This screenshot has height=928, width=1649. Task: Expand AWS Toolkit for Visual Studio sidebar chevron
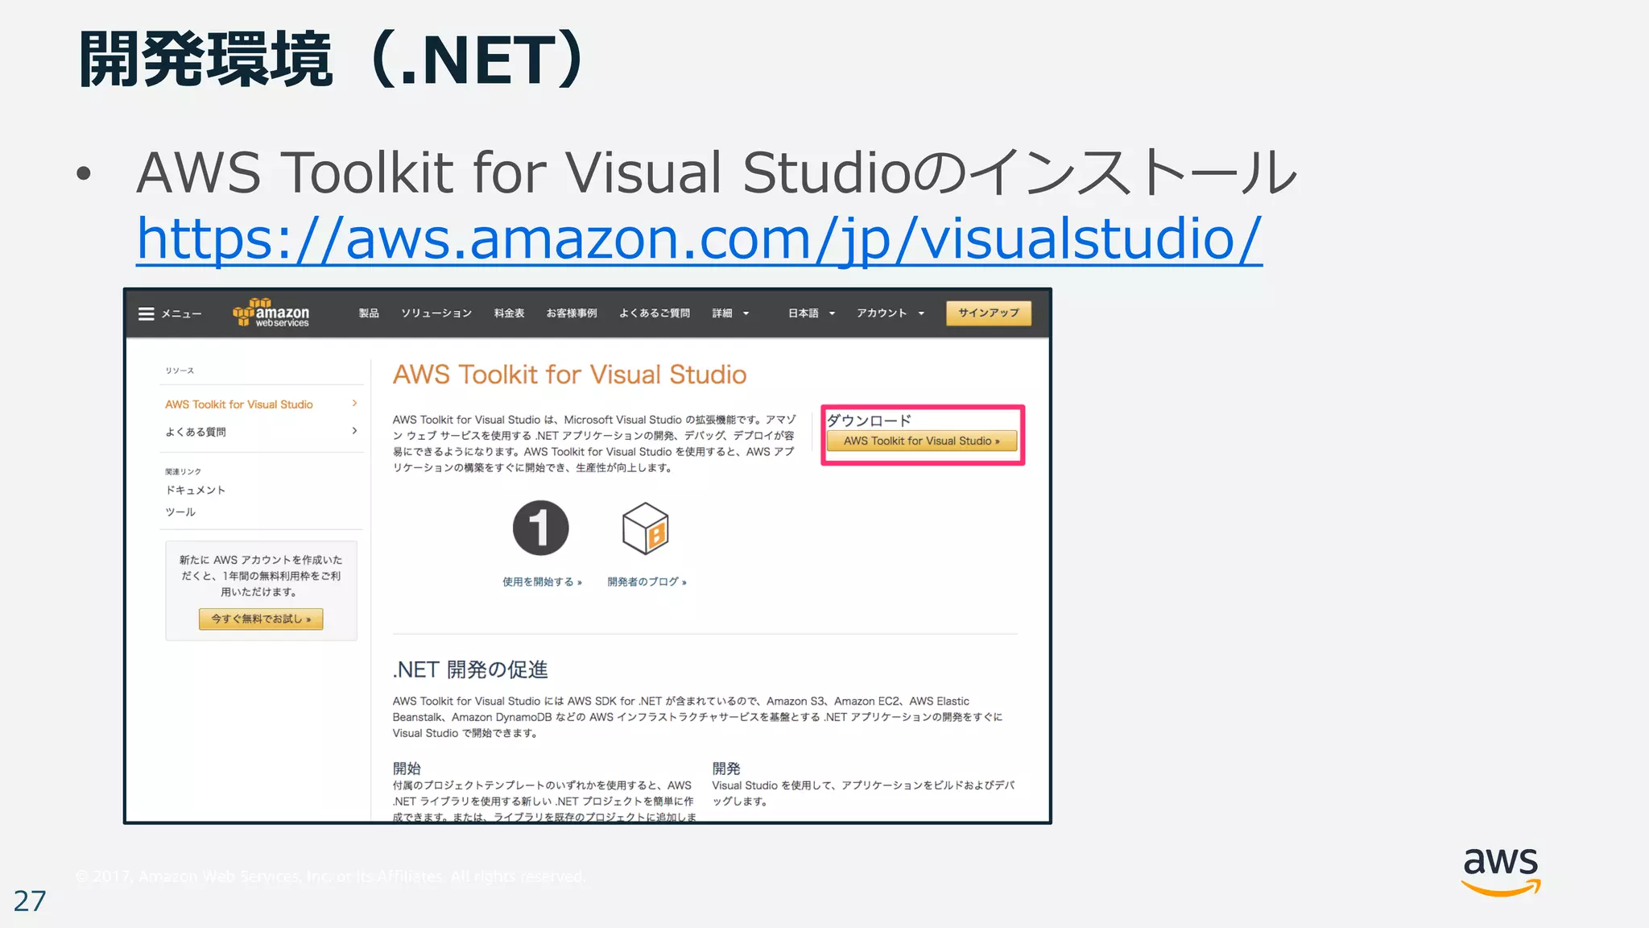(354, 404)
